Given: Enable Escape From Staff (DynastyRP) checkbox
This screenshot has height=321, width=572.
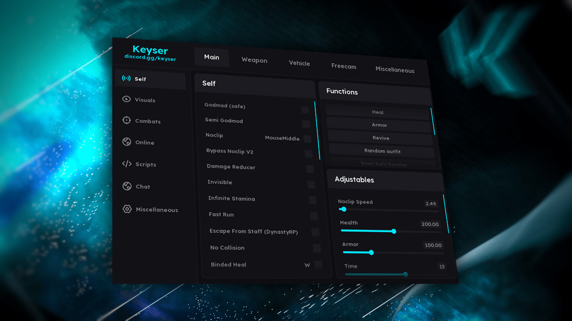Looking at the screenshot, I should point(315,232).
